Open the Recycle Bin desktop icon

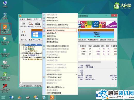[x=5, y=16]
